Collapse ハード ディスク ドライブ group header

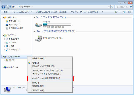tap(34, 17)
